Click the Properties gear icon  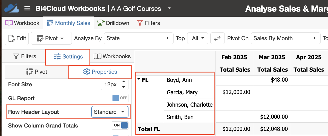pos(87,72)
